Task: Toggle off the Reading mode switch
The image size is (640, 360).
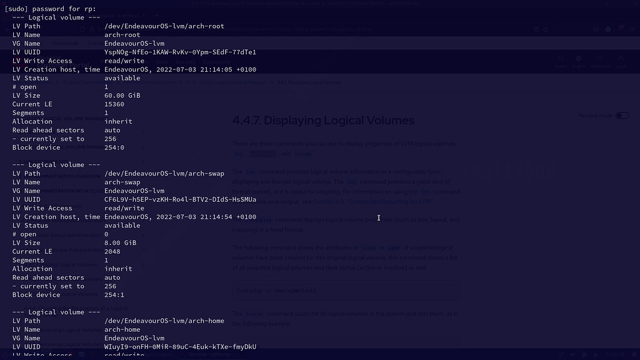Action: point(622,116)
